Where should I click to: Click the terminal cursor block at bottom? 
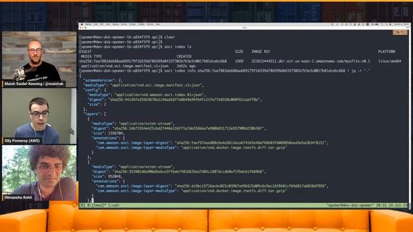tap(92, 200)
